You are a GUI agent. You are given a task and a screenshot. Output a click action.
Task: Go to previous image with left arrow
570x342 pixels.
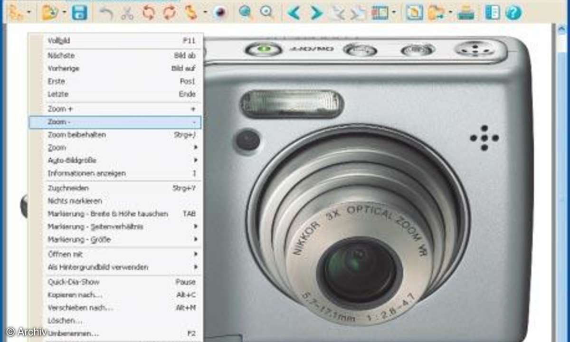(x=294, y=12)
